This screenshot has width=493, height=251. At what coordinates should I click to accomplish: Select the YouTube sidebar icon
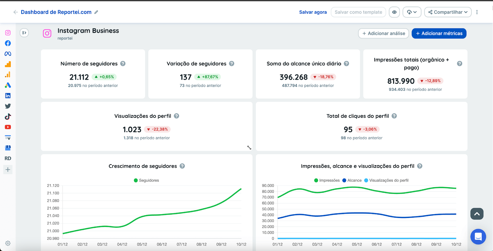click(8, 127)
